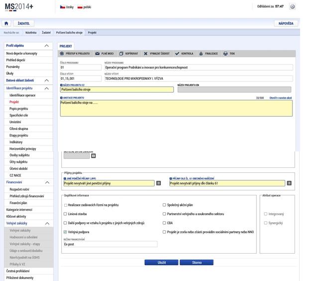The width and height of the screenshot is (318, 281).
Task: Open Projekt breadcrumb
Action: click(92, 32)
